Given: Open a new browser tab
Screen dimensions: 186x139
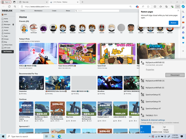Looking at the screenshot, I should coord(82,2).
